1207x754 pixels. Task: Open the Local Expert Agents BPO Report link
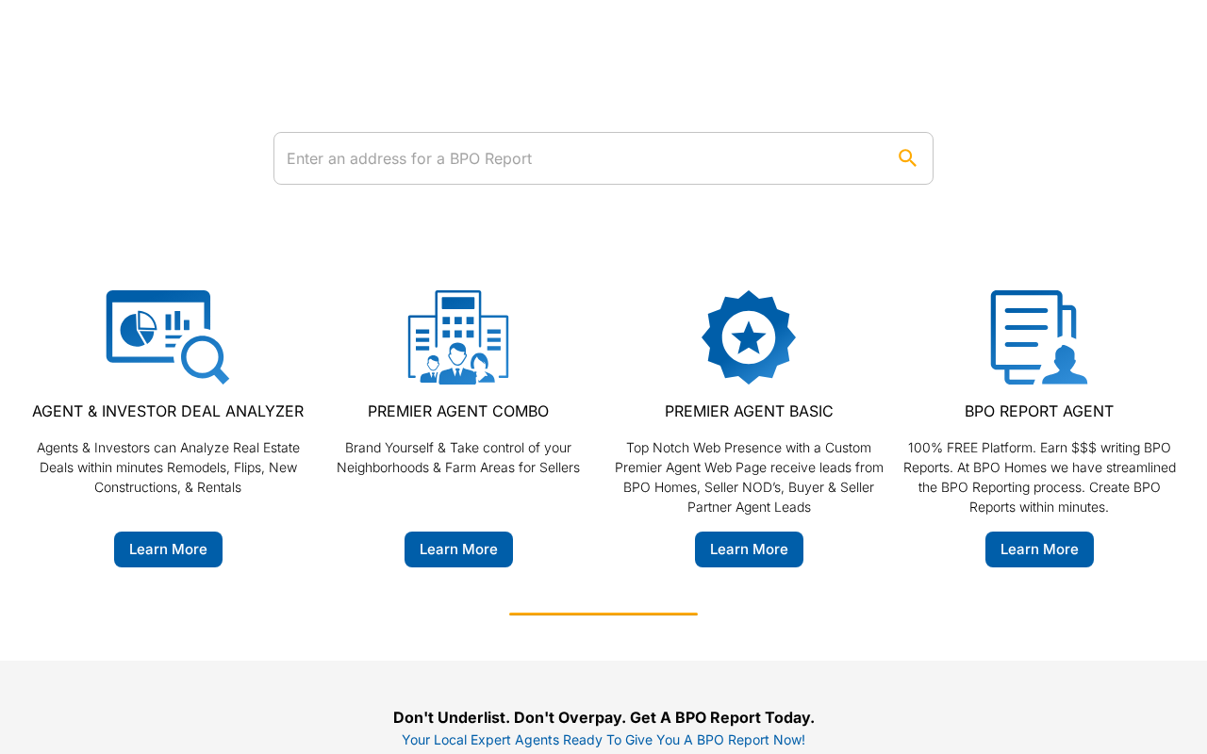pyautogui.click(x=603, y=740)
